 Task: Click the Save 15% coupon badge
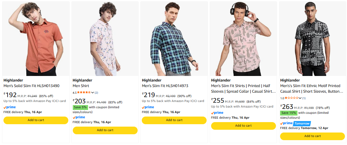(x=288, y=113)
